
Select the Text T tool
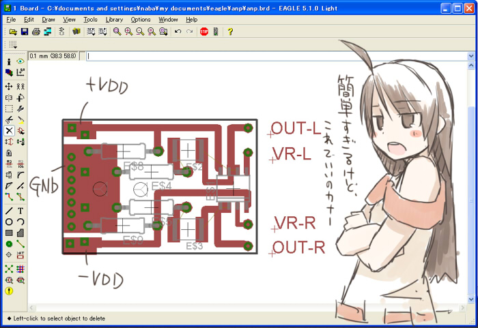[x=20, y=211]
